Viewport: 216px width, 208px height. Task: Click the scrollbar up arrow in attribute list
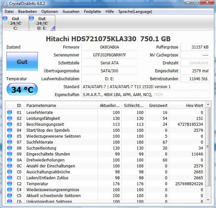[208, 104]
